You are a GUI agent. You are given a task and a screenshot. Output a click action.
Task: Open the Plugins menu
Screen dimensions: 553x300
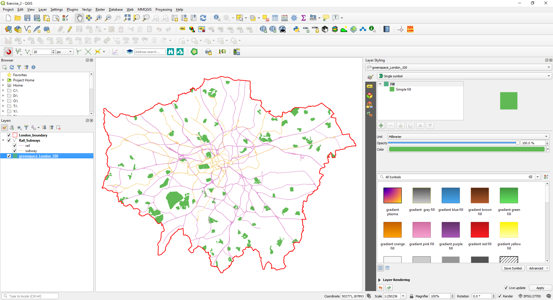click(x=72, y=10)
